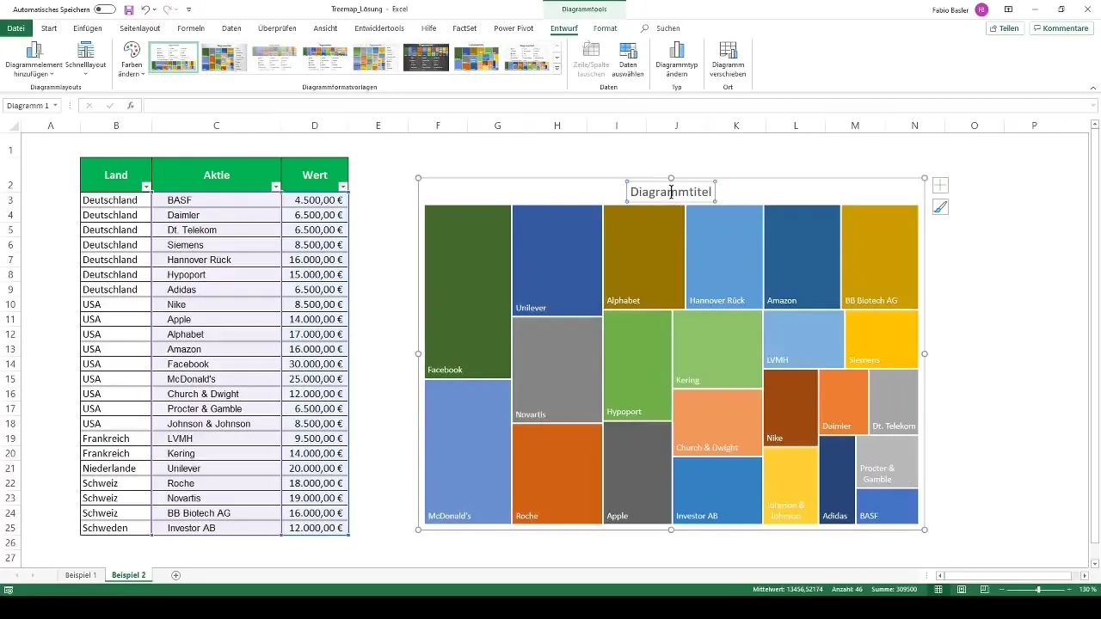1101x619 pixels.
Task: Click the 130 % zoom level
Action: (1087, 590)
